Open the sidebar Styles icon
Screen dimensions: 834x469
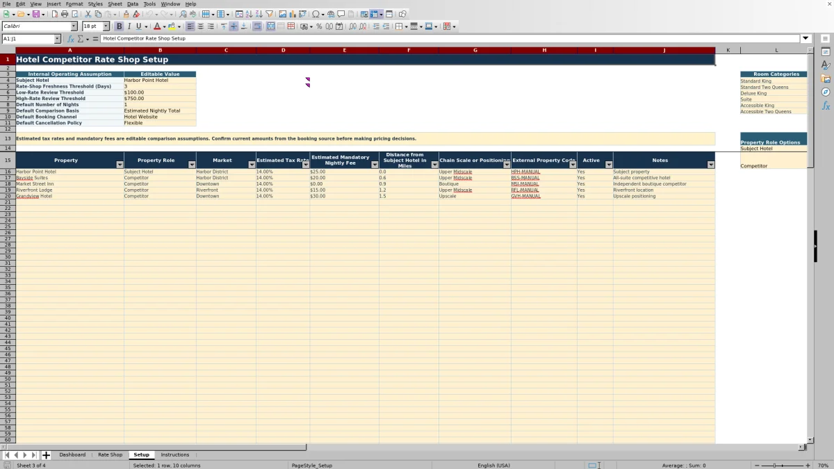point(826,65)
